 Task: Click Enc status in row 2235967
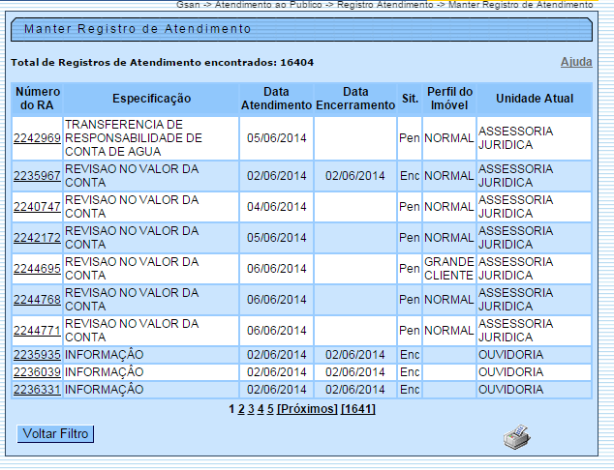[x=410, y=176]
